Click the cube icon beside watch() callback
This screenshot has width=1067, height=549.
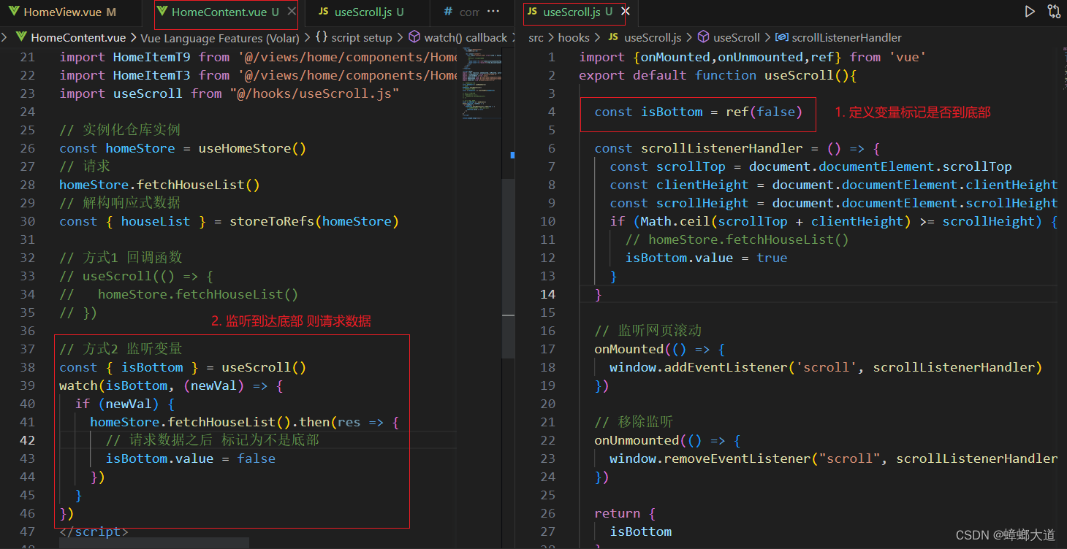[414, 37]
